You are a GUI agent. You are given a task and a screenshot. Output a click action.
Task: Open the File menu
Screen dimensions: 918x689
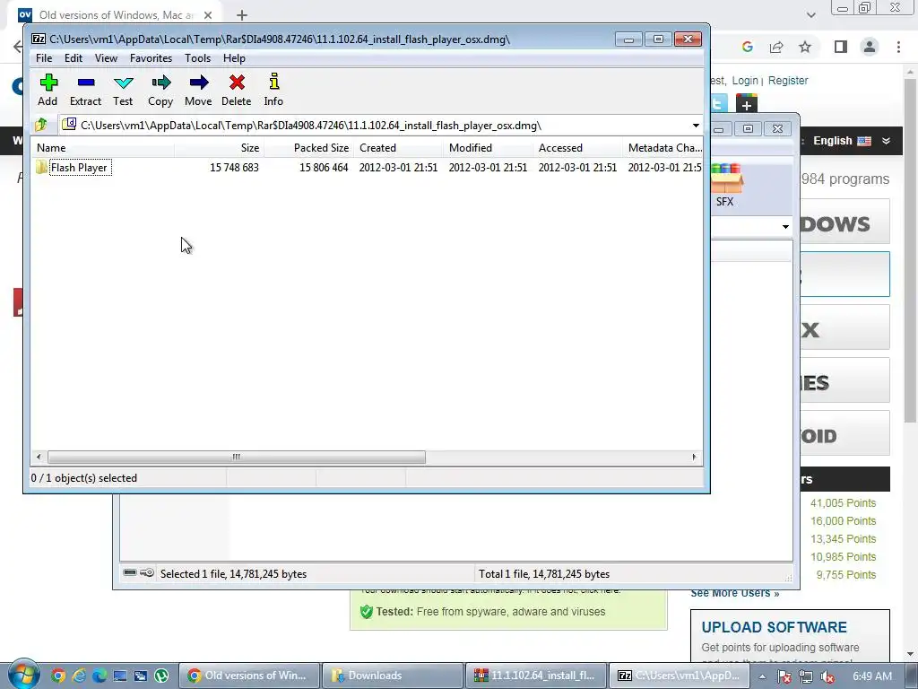(44, 58)
